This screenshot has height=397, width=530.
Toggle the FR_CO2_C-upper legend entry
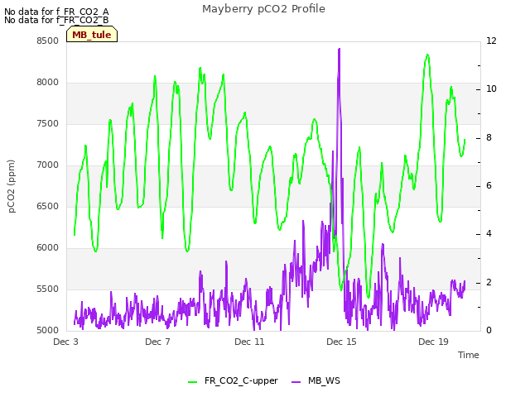pyautogui.click(x=233, y=381)
